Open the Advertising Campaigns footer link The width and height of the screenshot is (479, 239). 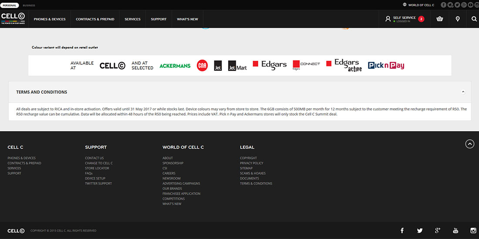(181, 183)
